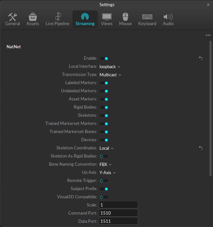Open the Mouse settings icon

[x=125, y=17]
